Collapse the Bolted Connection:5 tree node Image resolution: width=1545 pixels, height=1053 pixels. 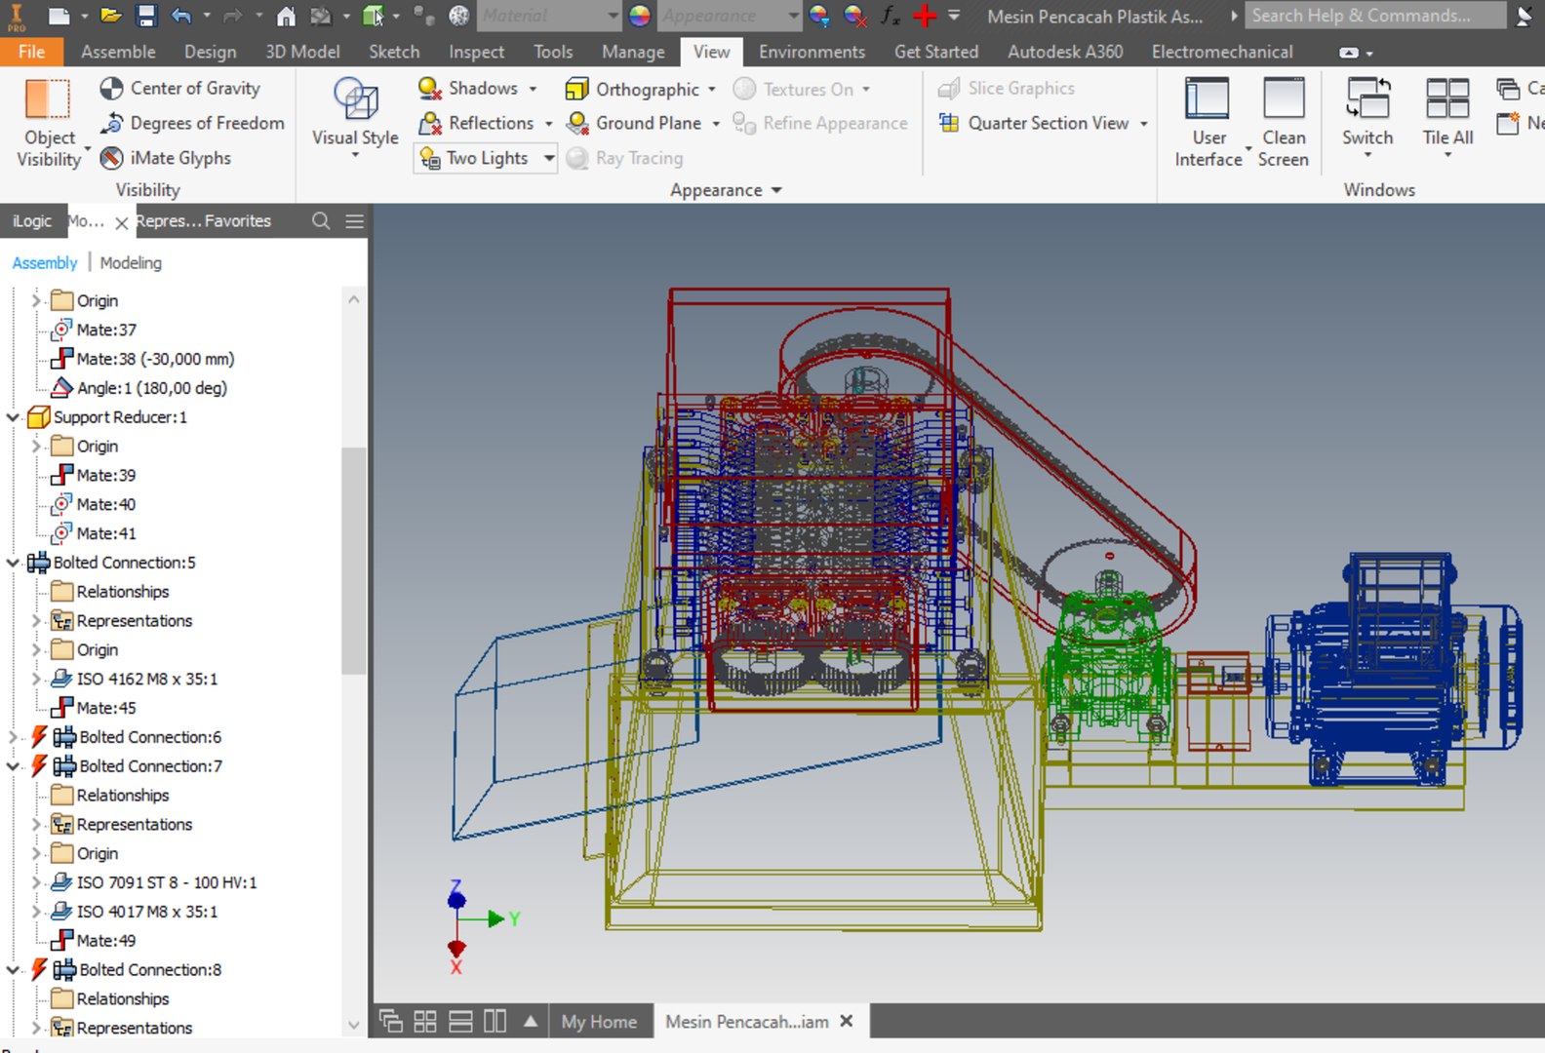click(x=13, y=563)
